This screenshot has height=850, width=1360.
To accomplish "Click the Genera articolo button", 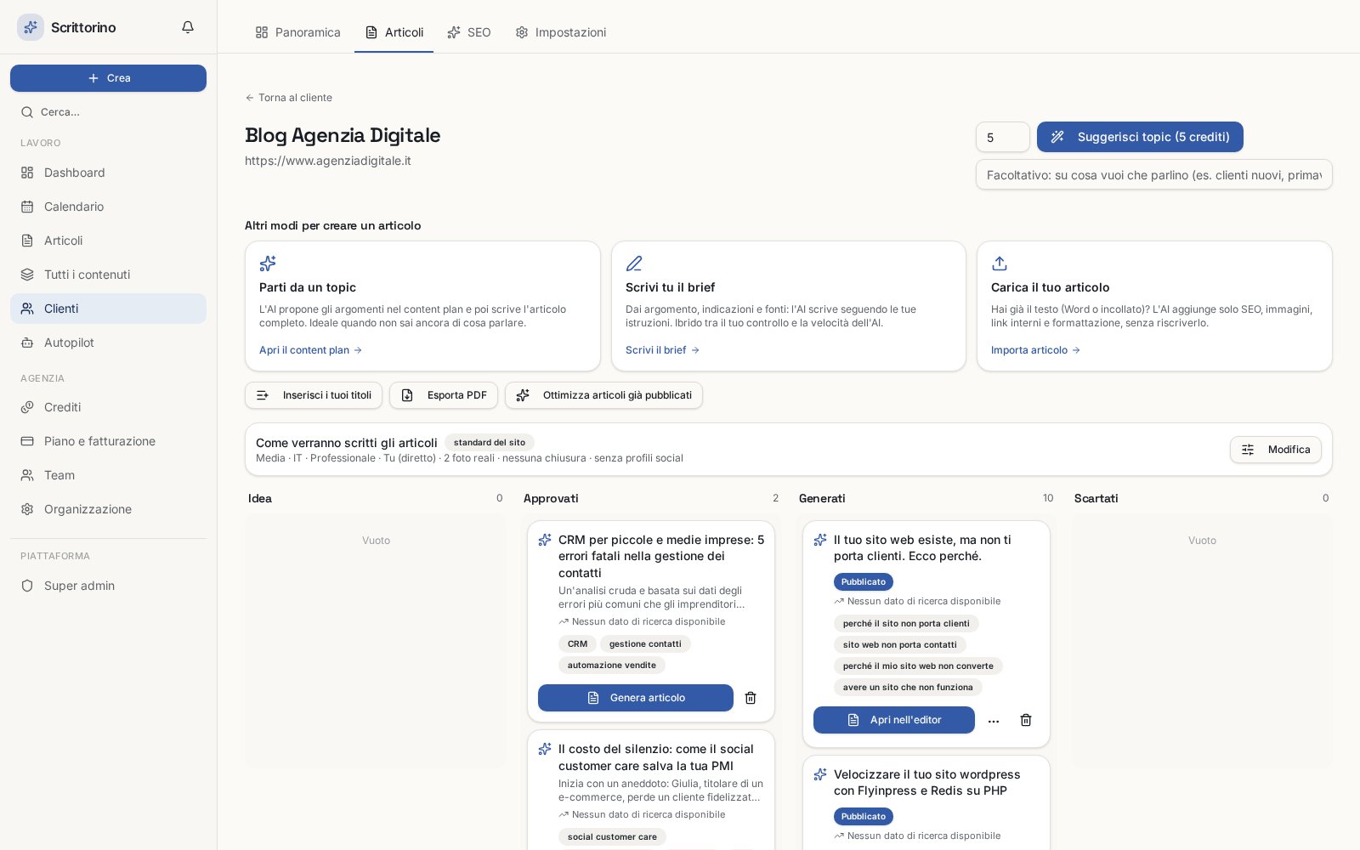I will click(x=636, y=698).
